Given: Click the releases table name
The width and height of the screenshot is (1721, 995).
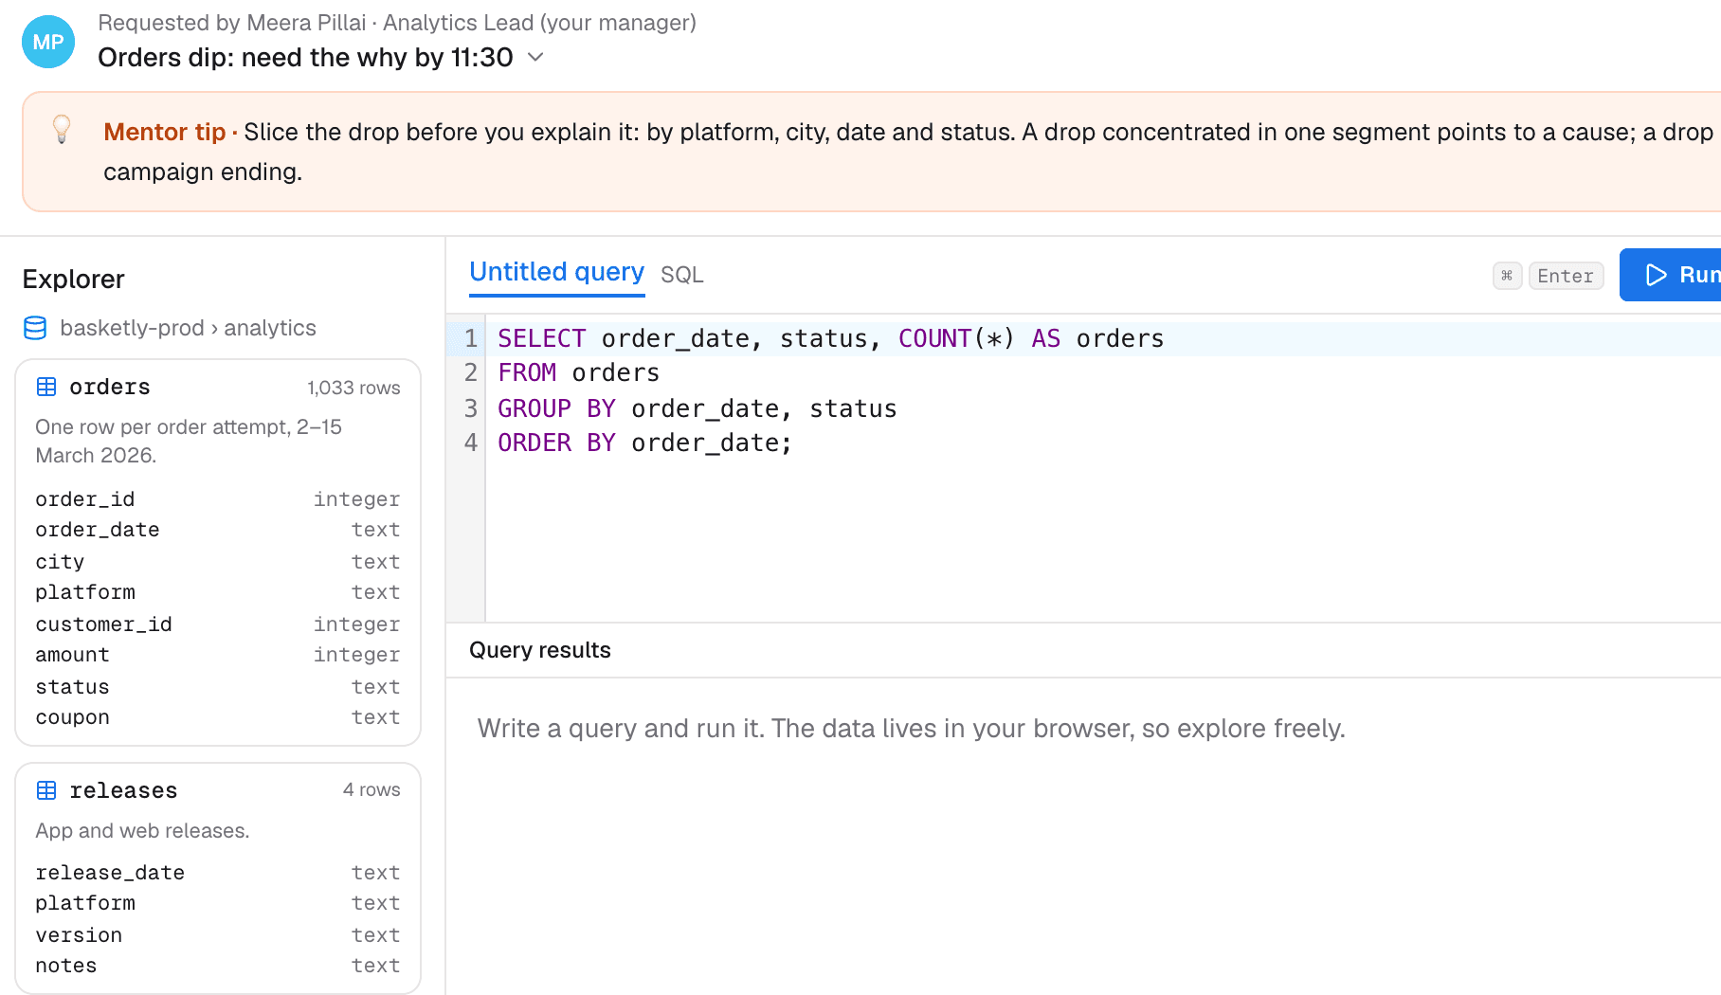Looking at the screenshot, I should (x=123, y=790).
